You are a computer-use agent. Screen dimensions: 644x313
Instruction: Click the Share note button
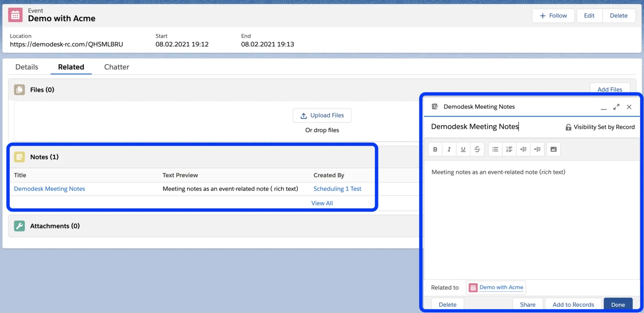pyautogui.click(x=528, y=304)
